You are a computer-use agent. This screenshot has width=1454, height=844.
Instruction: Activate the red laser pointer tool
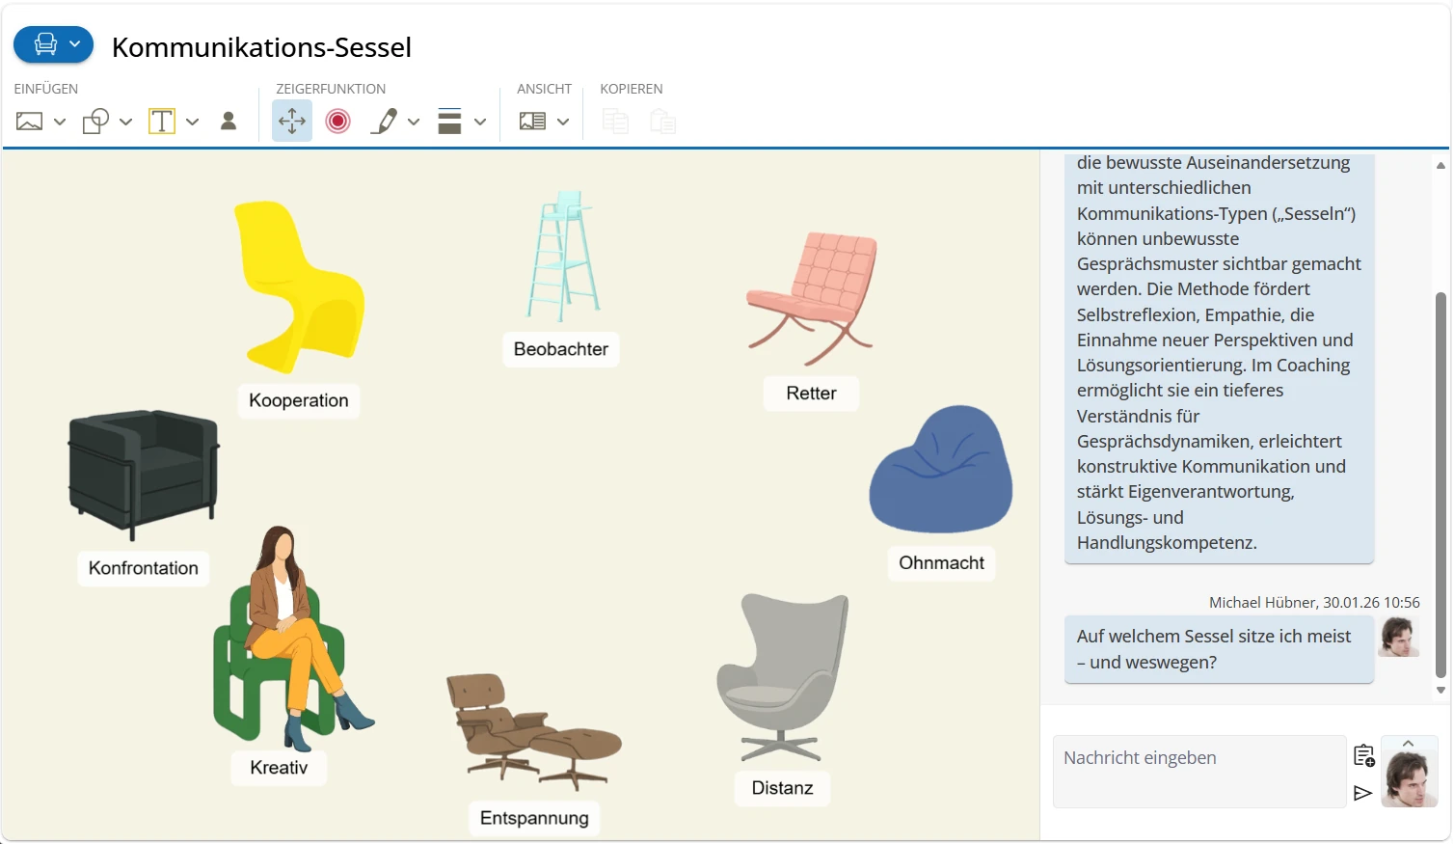click(x=337, y=122)
